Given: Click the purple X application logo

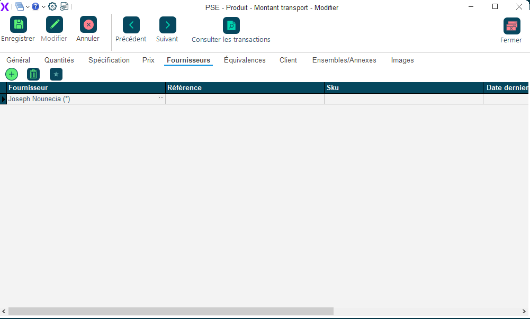Looking at the screenshot, I should coord(5,6).
